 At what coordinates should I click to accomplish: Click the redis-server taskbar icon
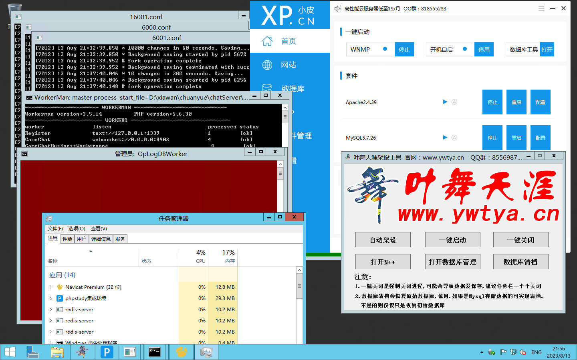point(130,352)
